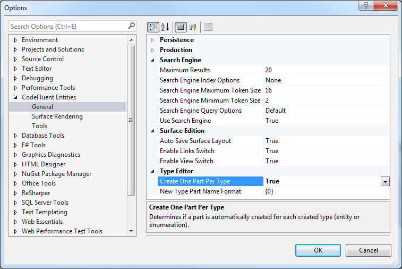Viewport: 402px width, 269px height.
Task: Click the advanced properties icon with plus
Action: click(x=193, y=27)
